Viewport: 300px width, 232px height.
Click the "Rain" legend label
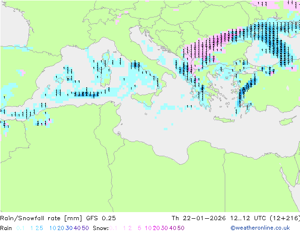coord(6,228)
